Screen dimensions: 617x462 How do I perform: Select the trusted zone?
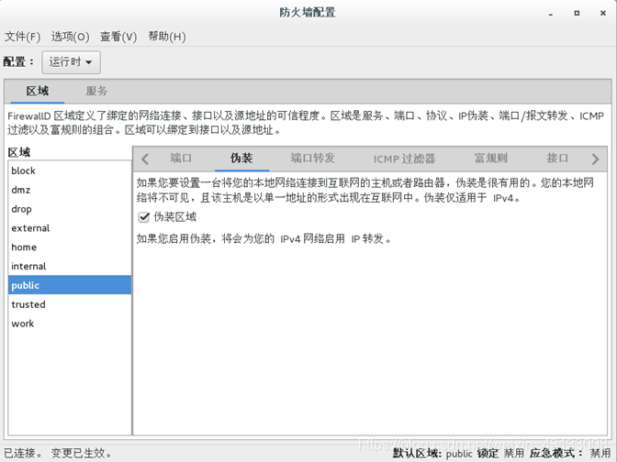tap(70, 304)
